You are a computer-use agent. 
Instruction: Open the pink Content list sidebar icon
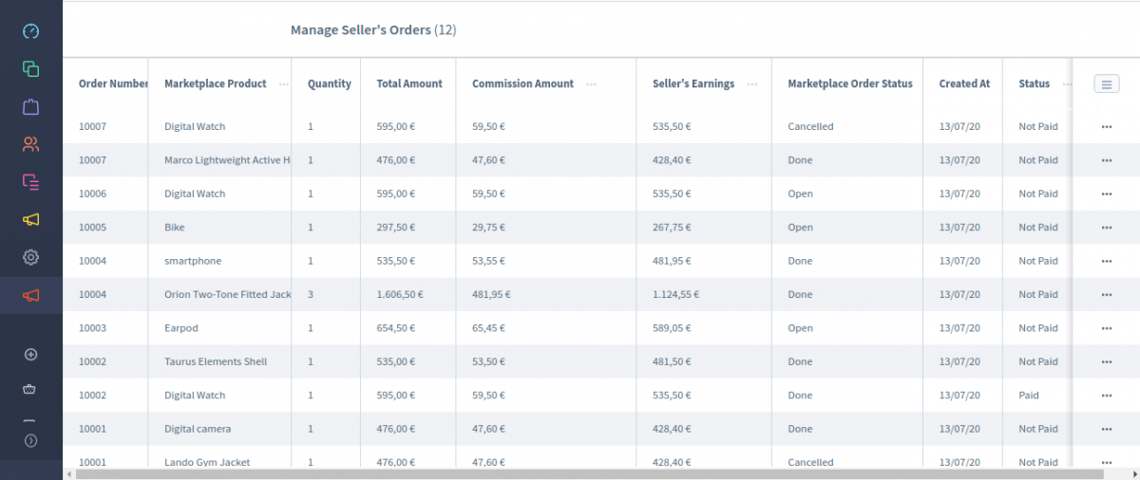click(31, 181)
